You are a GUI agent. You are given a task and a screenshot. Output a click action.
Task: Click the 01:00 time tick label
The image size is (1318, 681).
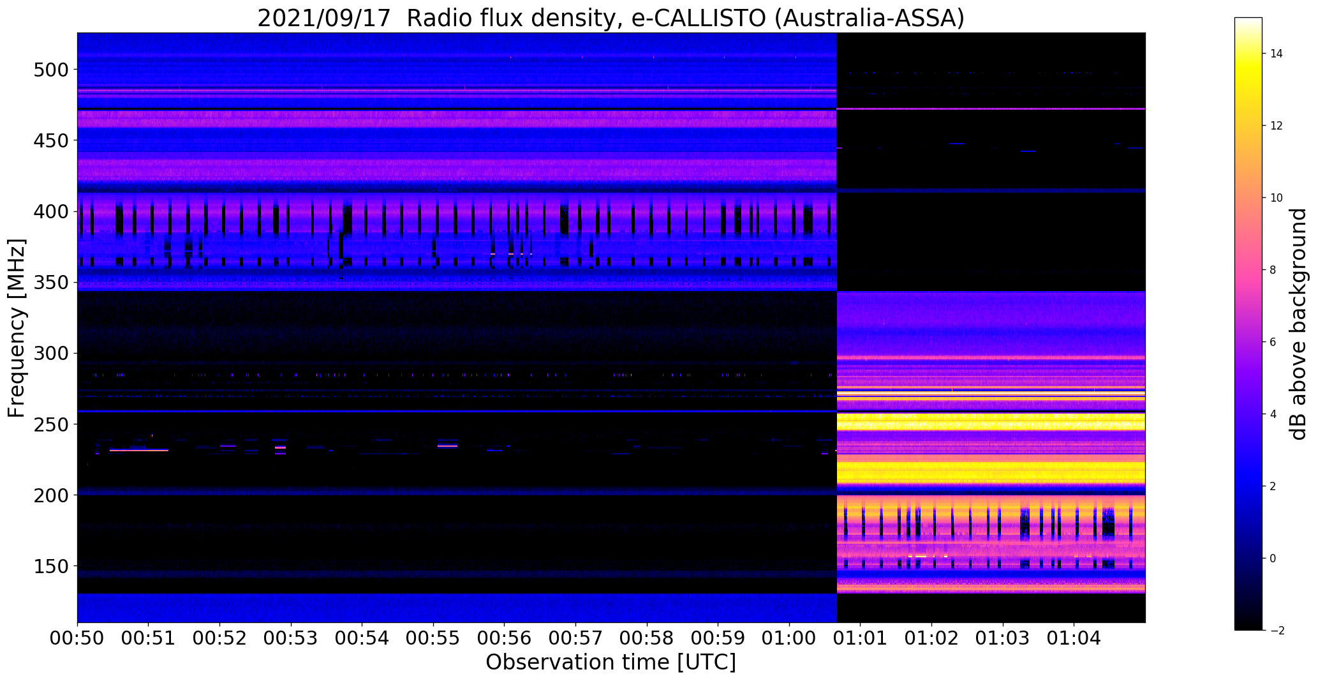tap(790, 638)
